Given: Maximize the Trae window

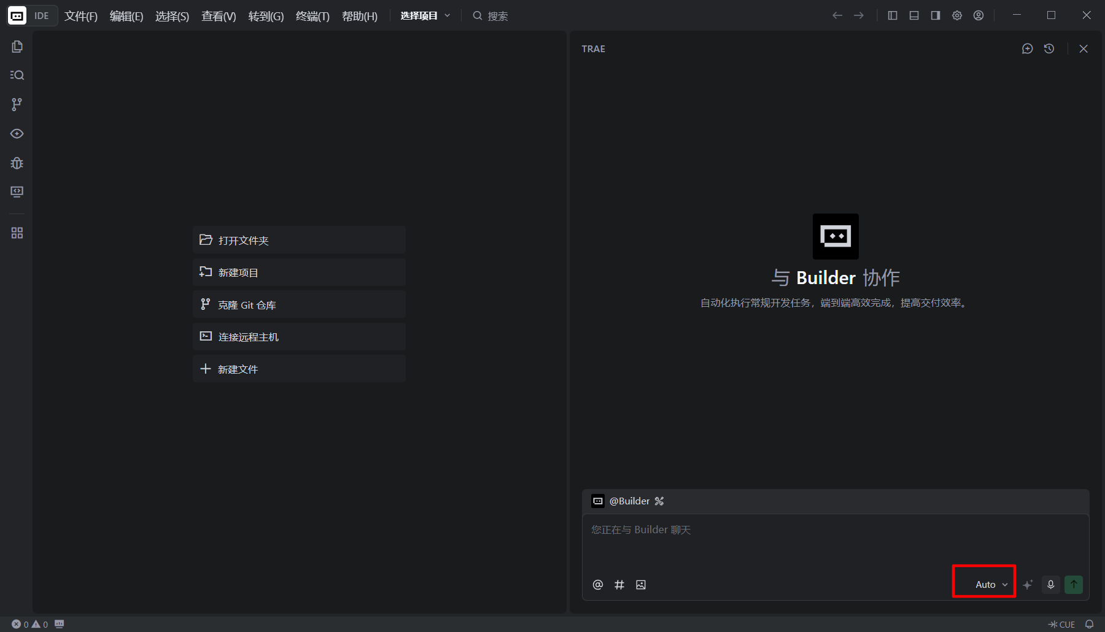Looking at the screenshot, I should point(1052,15).
